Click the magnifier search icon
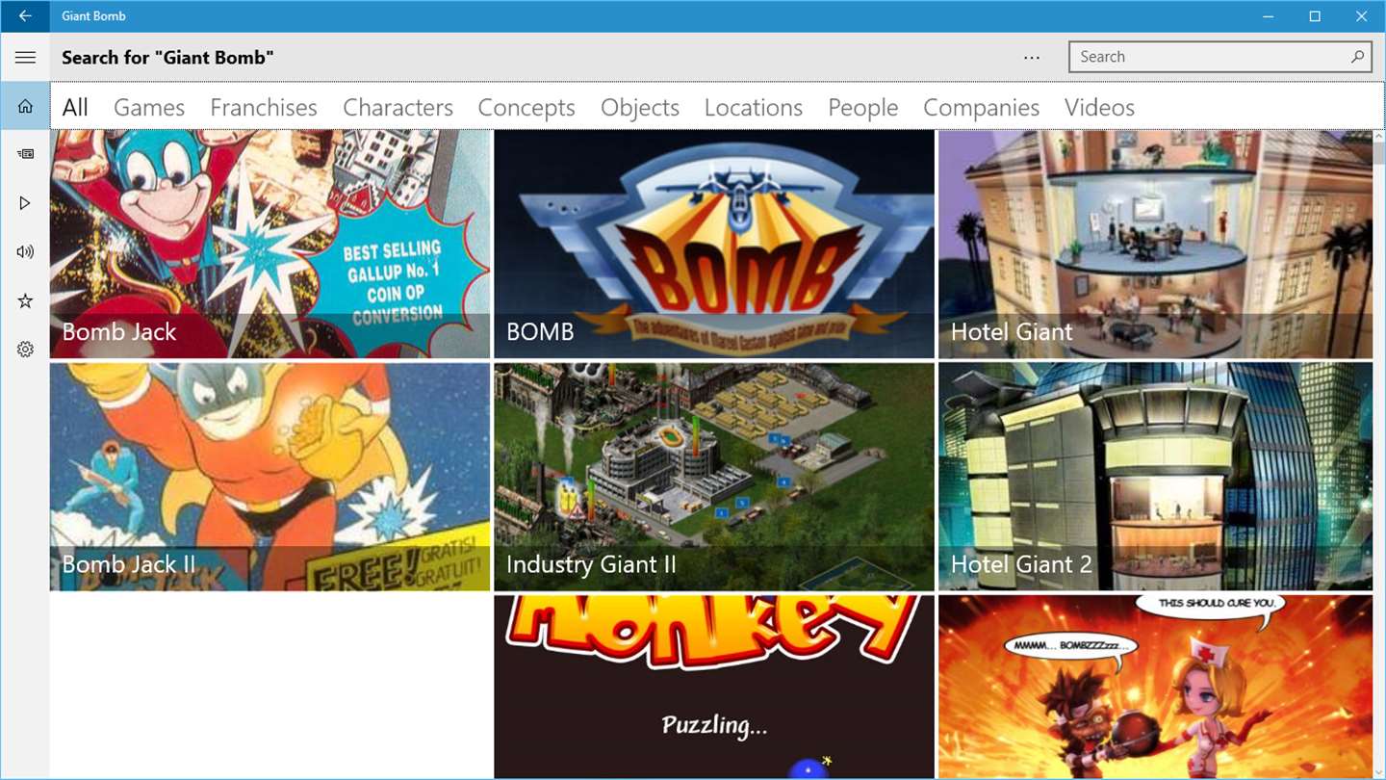The height and width of the screenshot is (780, 1386). [x=1357, y=57]
